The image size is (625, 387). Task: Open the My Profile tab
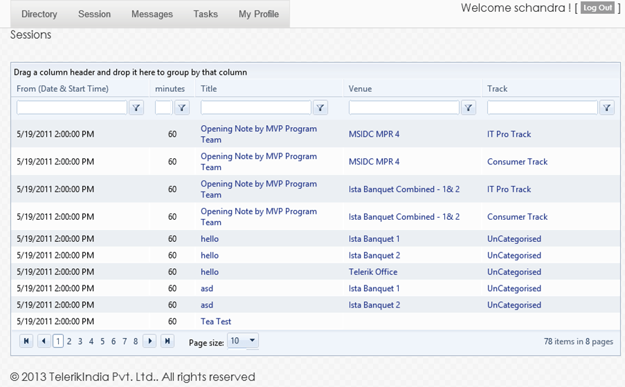[x=259, y=14]
